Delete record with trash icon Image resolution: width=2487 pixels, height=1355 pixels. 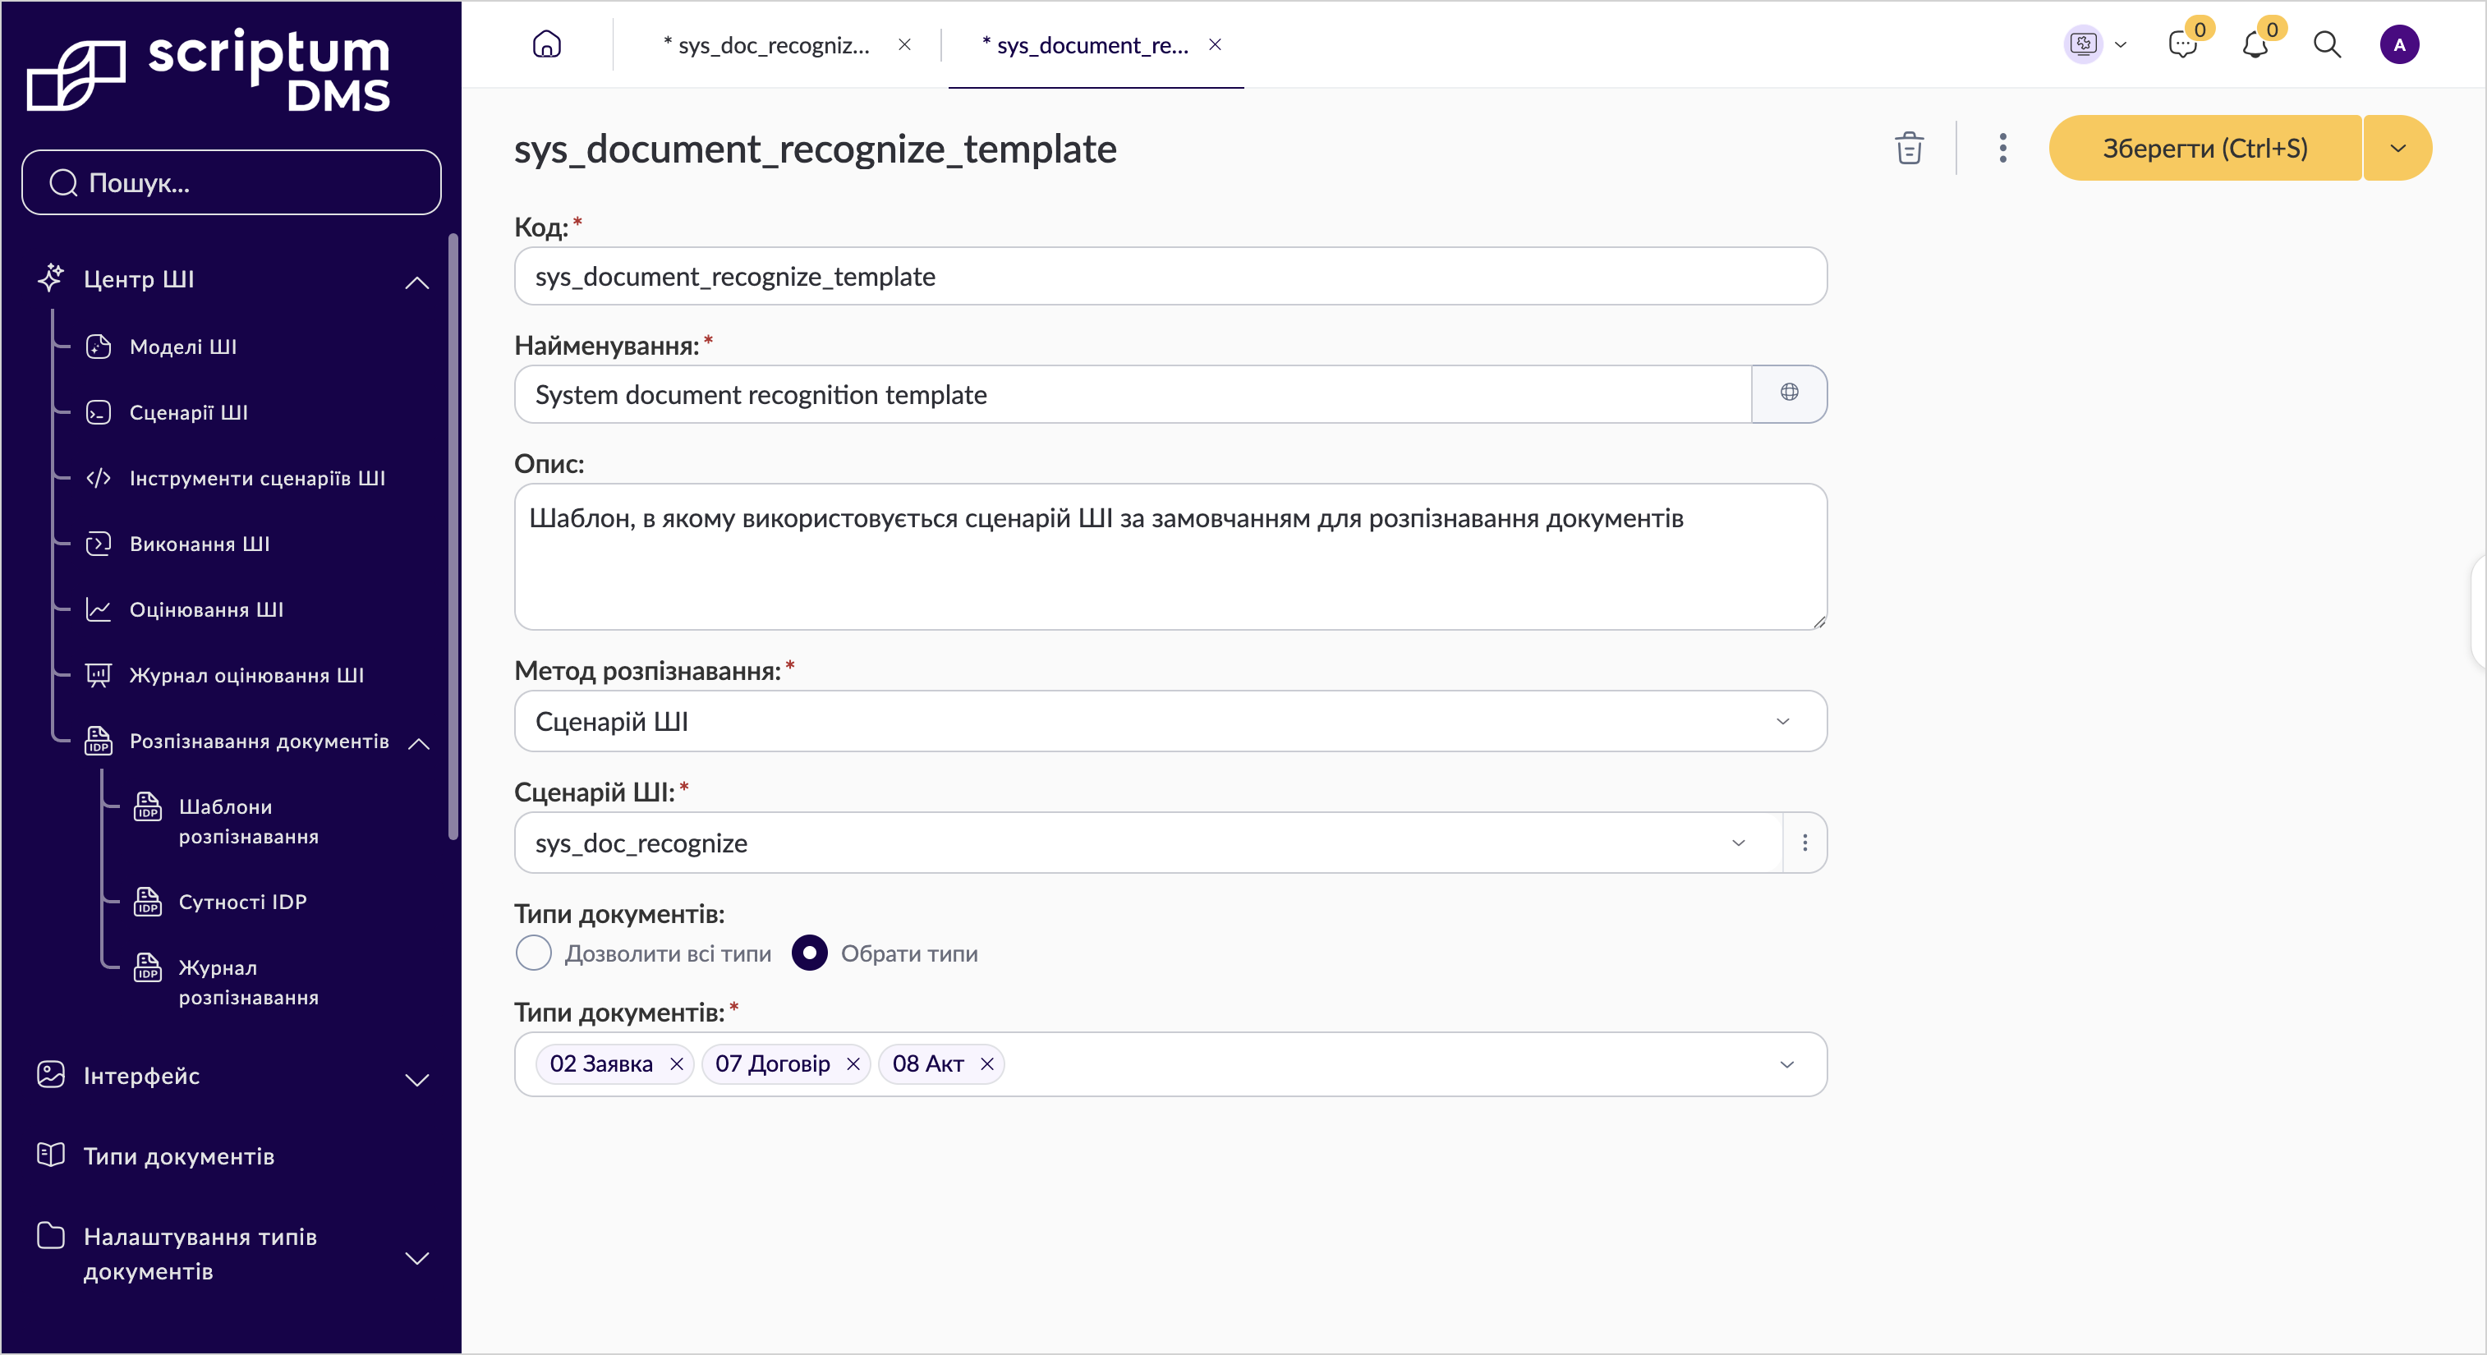tap(1909, 149)
